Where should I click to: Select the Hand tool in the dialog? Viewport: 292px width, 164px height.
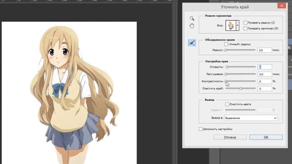click(192, 26)
